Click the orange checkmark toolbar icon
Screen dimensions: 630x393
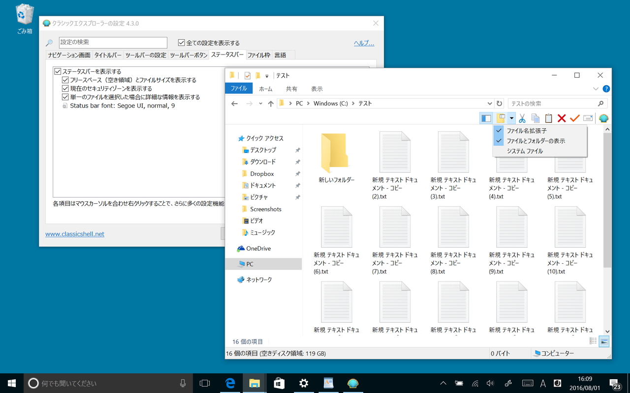point(574,118)
